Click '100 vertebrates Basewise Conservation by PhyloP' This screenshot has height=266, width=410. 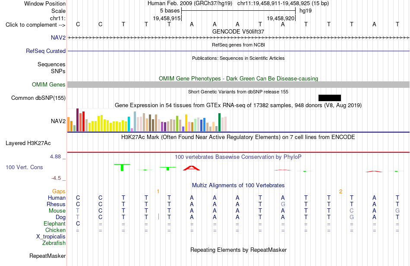pos(238,157)
